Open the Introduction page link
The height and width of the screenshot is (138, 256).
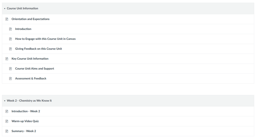[23, 29]
